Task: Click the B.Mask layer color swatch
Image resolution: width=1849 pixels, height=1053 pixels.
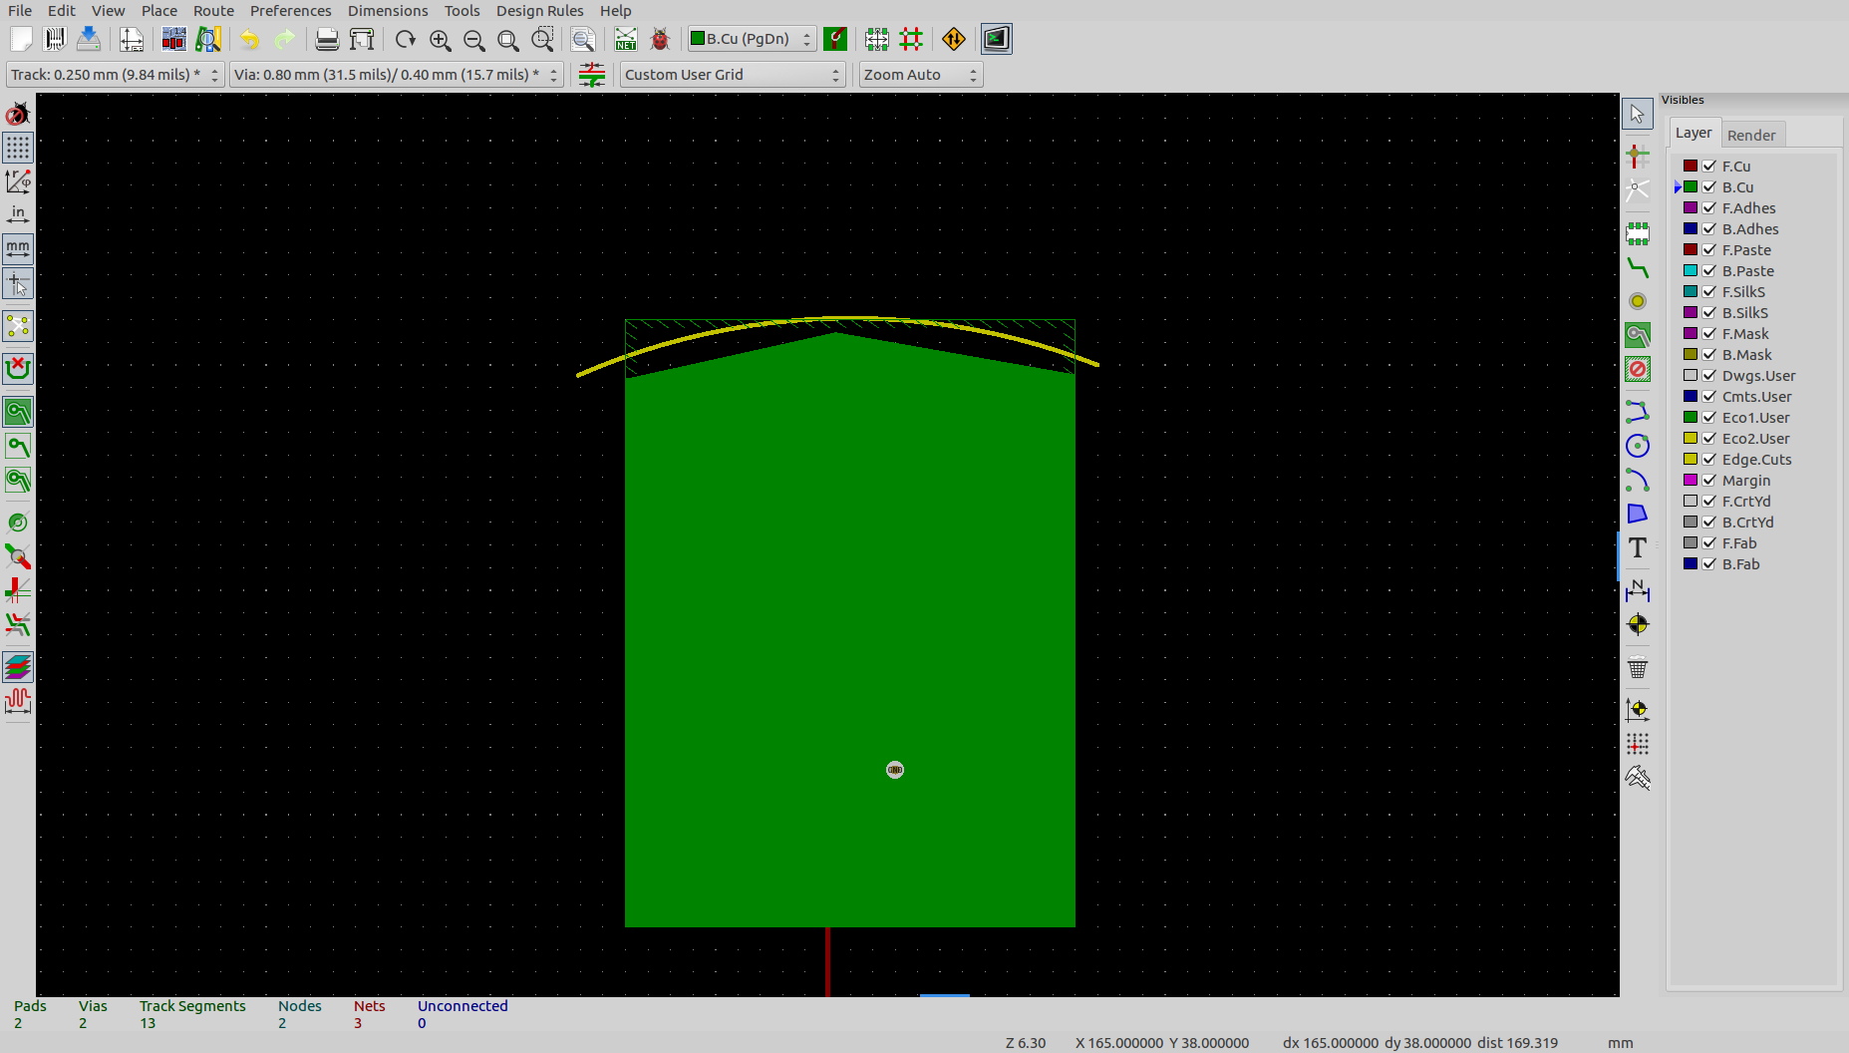Action: click(1691, 355)
